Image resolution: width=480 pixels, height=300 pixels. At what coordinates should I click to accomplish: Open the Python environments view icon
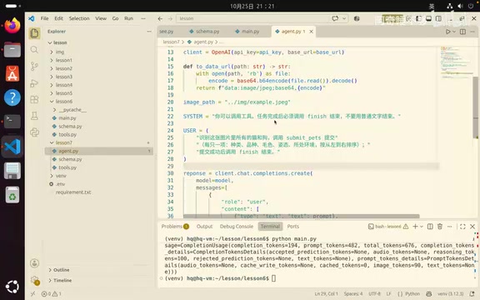pyautogui.click(x=35, y=132)
